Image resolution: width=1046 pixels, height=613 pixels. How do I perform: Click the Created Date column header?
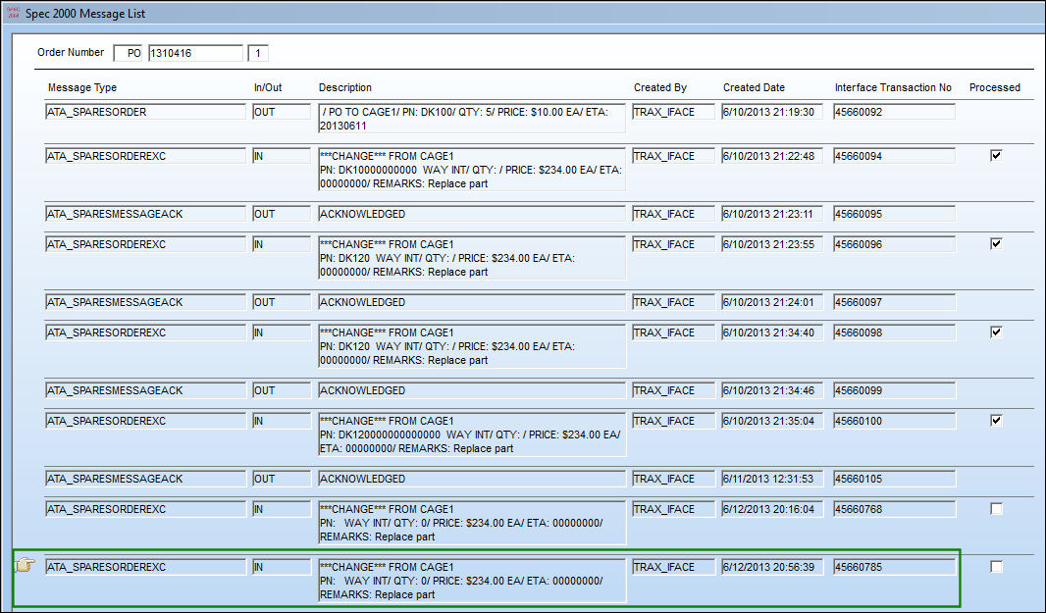[754, 87]
